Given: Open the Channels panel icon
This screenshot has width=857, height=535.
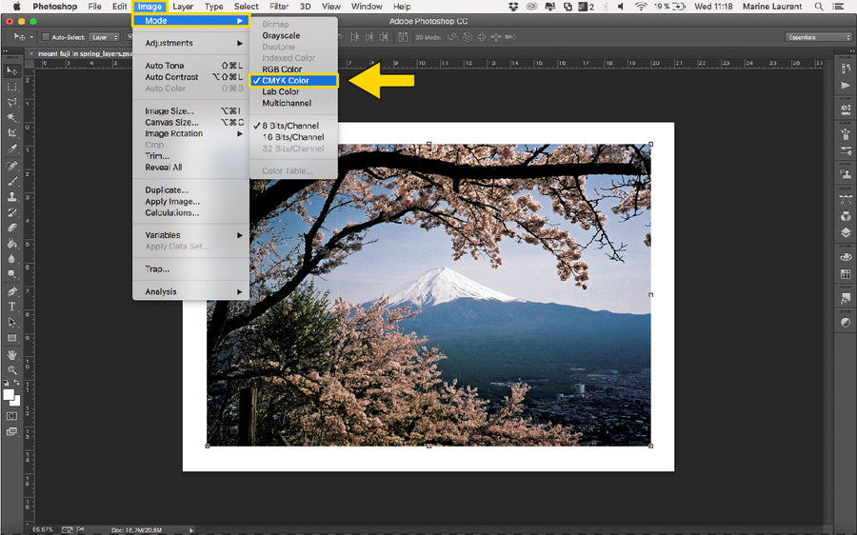Looking at the screenshot, I should 846,216.
